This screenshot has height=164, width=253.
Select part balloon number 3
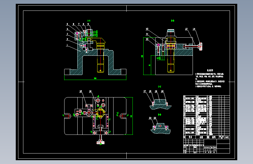[67, 34]
